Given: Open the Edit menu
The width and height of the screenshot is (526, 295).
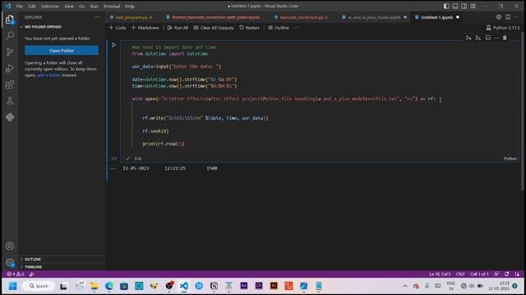Looking at the screenshot, I should [x=32, y=6].
